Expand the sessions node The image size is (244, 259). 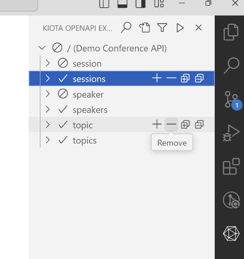pyautogui.click(x=48, y=78)
